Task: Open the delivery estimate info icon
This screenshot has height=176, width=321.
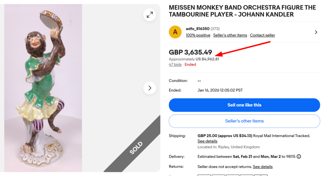Action: pos(299,157)
